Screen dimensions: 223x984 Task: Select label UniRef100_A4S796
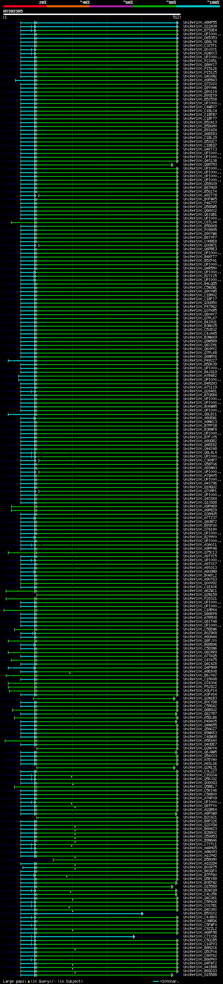(x=200, y=483)
